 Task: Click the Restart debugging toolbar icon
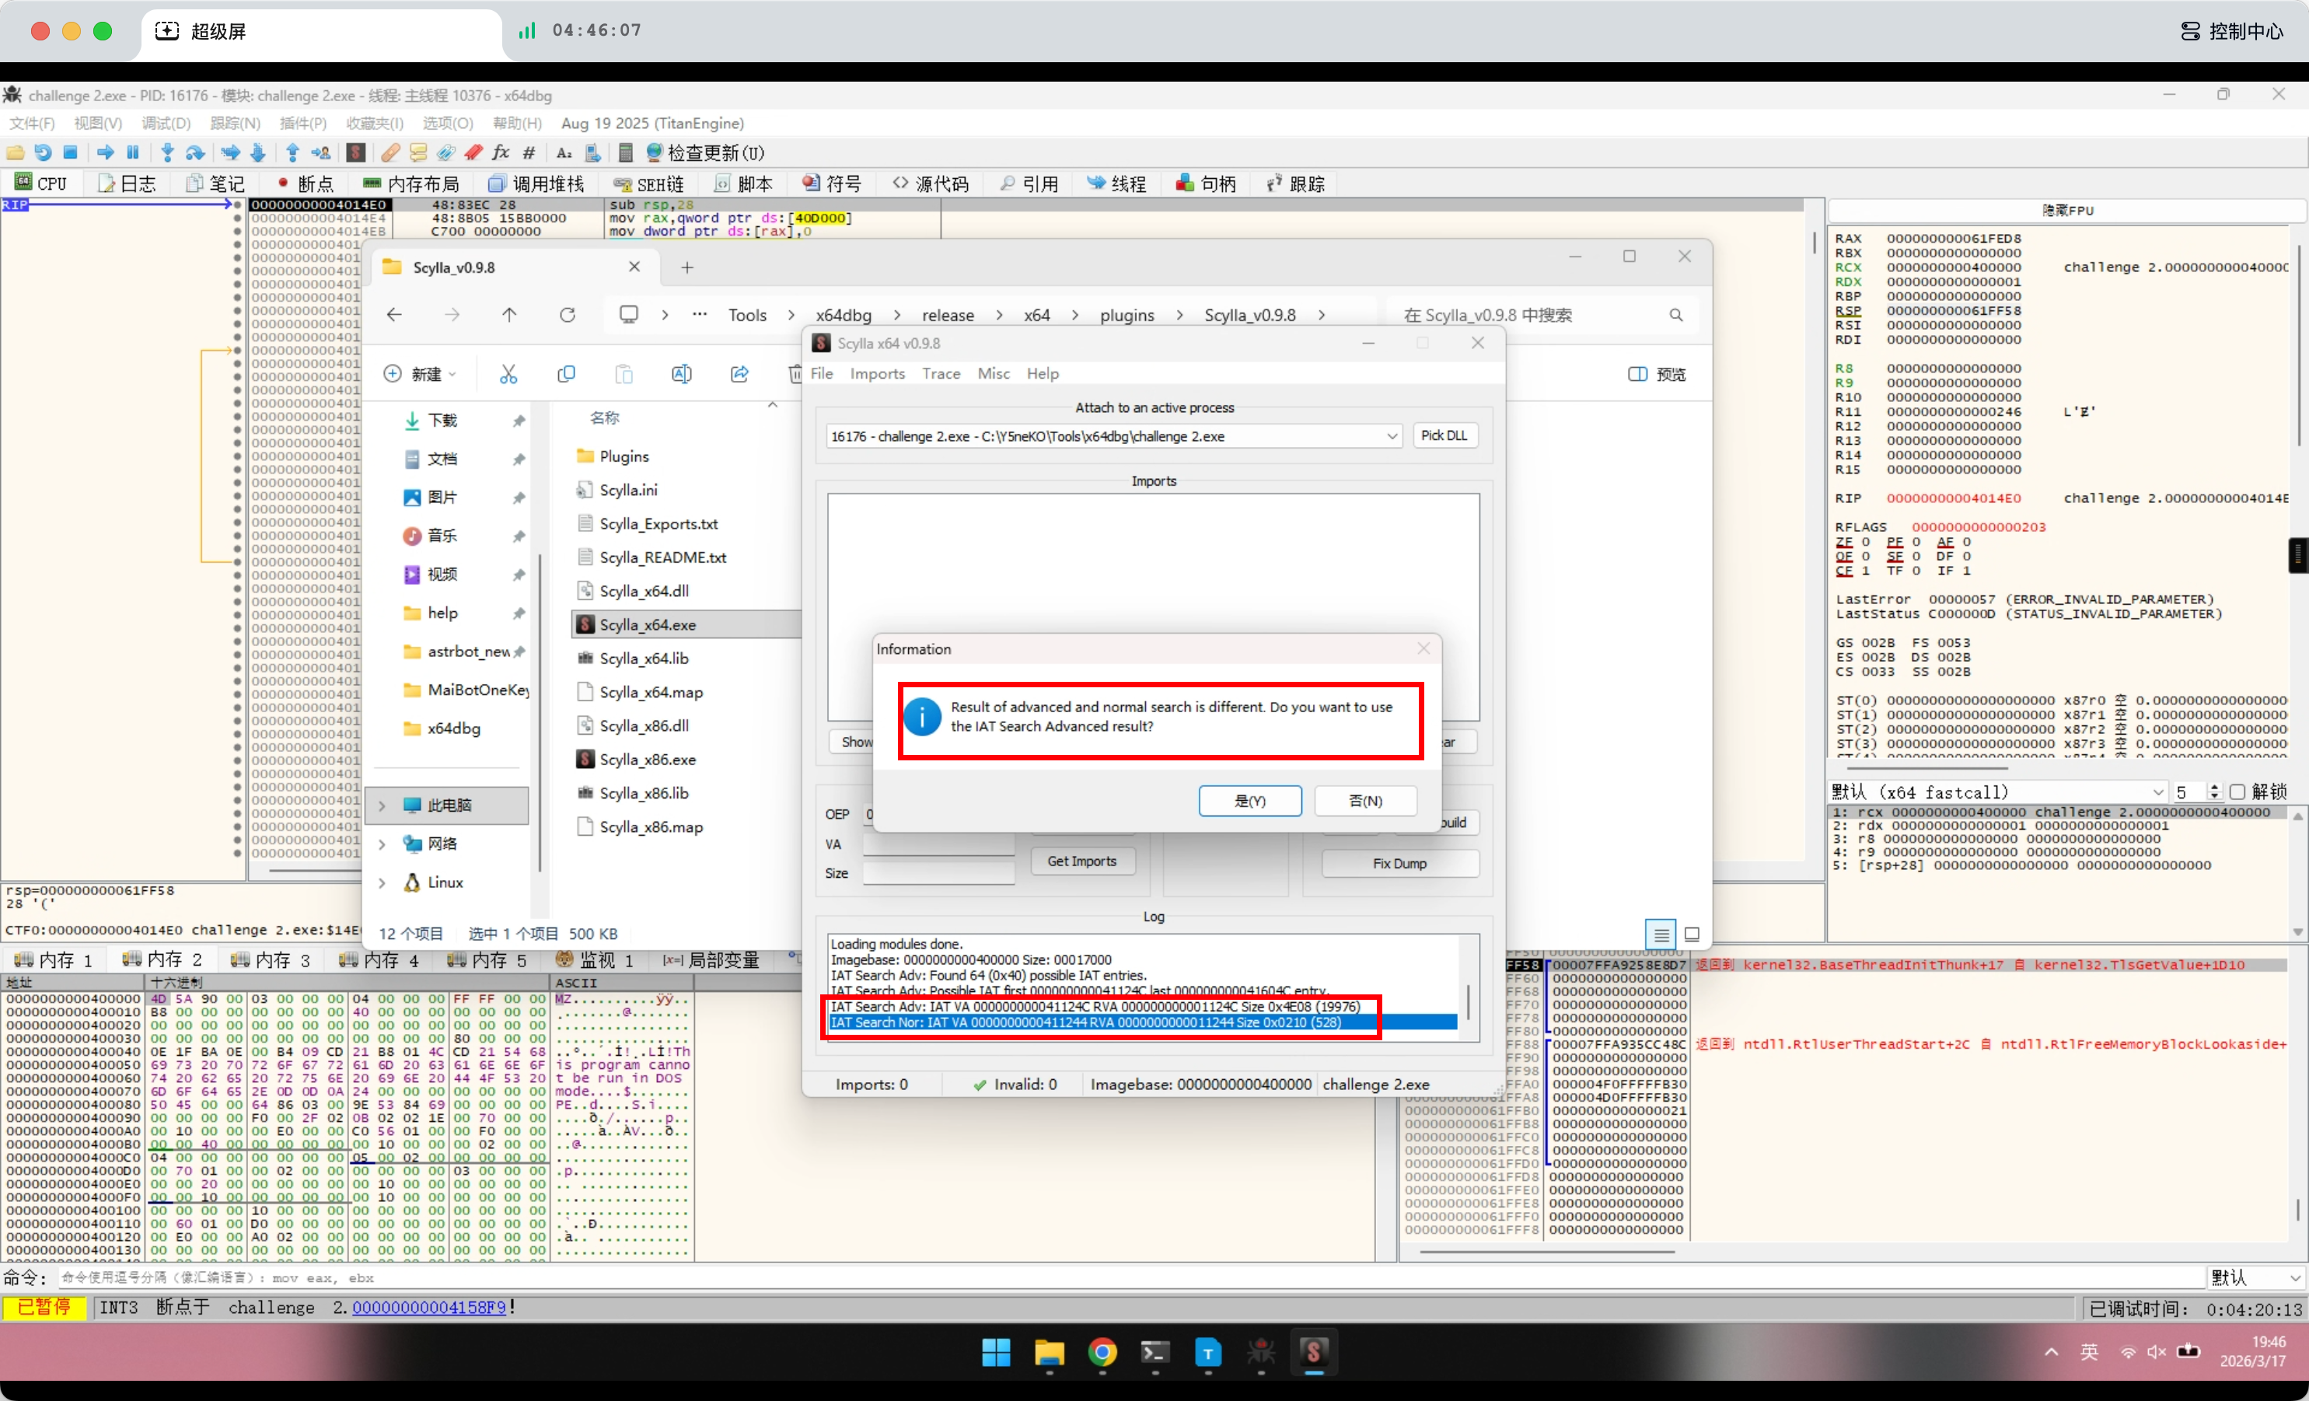click(x=43, y=152)
